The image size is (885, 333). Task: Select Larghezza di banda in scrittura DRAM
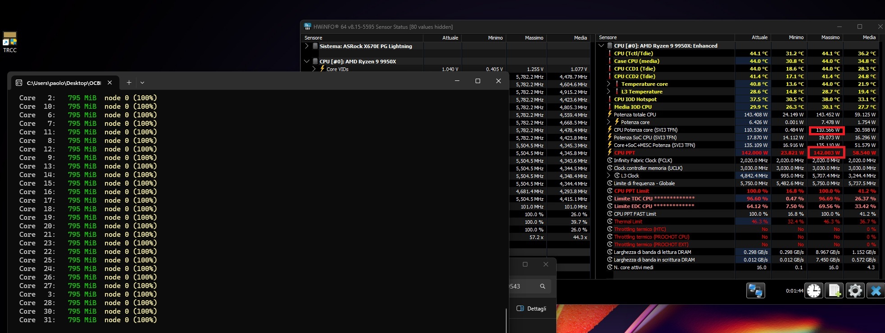coord(741,260)
